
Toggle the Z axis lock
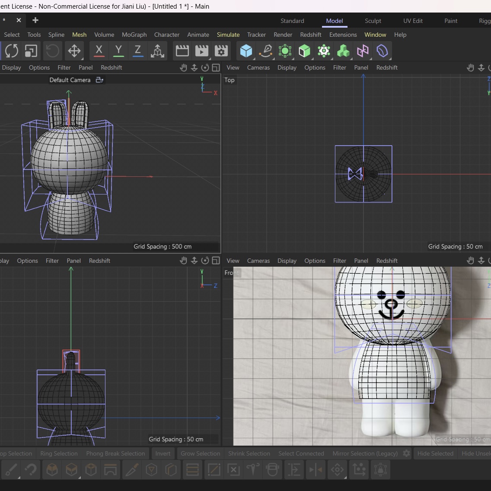click(138, 51)
